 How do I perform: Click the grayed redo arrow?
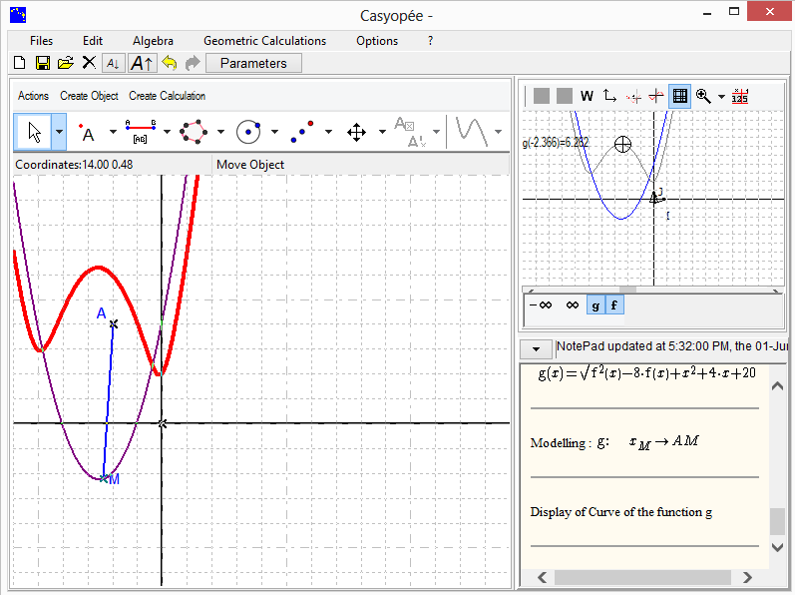click(x=193, y=63)
